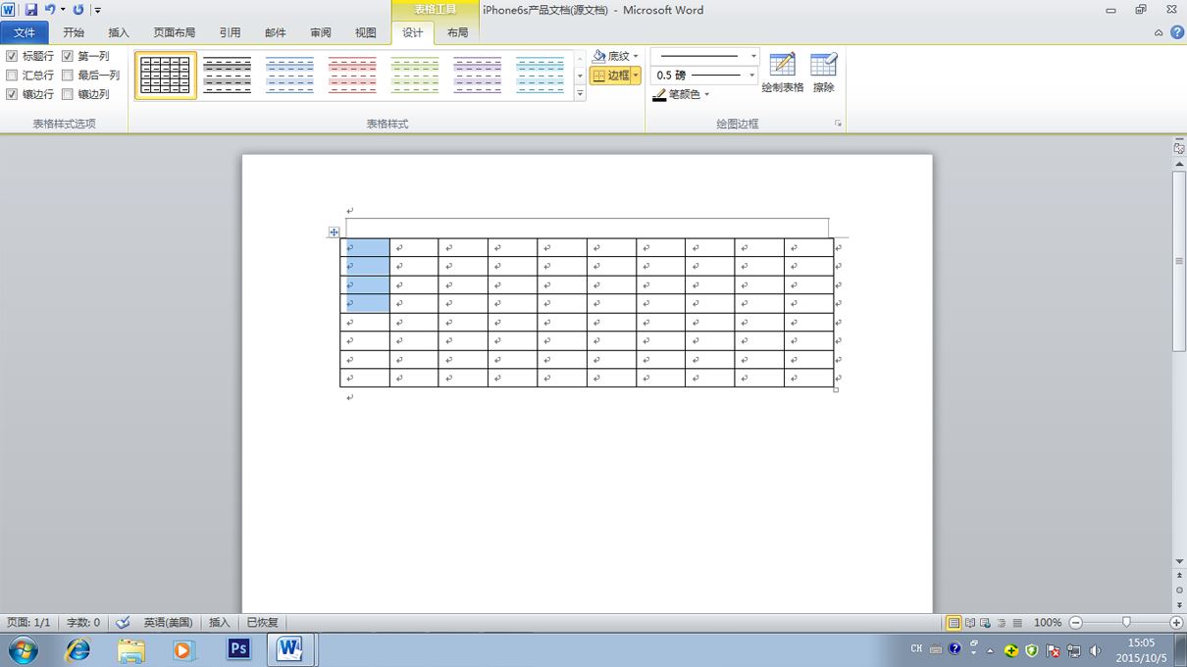1187x667 pixels.
Task: Open the 绘图边框 dialog launcher
Action: [838, 124]
